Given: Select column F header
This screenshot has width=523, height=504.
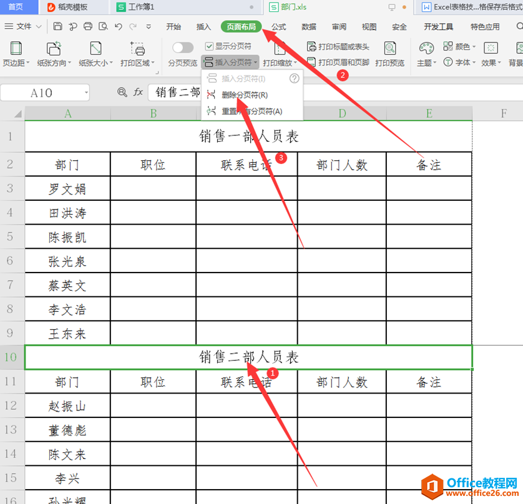Looking at the screenshot, I should [504, 114].
